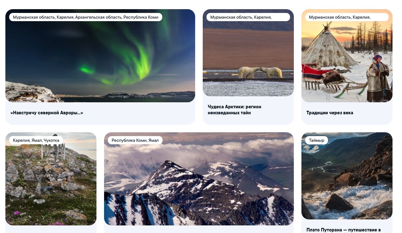Image resolution: width=402 pixels, height=233 pixels.
Task: Open the reindeer herder tent photo
Action: (x=347, y=56)
